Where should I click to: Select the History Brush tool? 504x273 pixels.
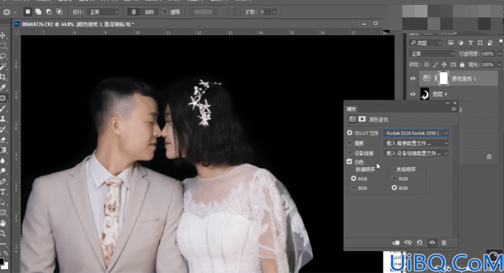[x=3, y=129]
